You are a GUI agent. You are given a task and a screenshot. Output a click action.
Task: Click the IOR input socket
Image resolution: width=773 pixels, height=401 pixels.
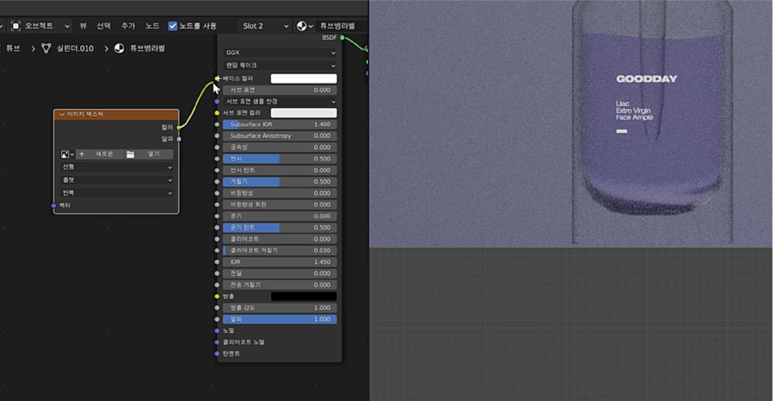[x=217, y=261]
